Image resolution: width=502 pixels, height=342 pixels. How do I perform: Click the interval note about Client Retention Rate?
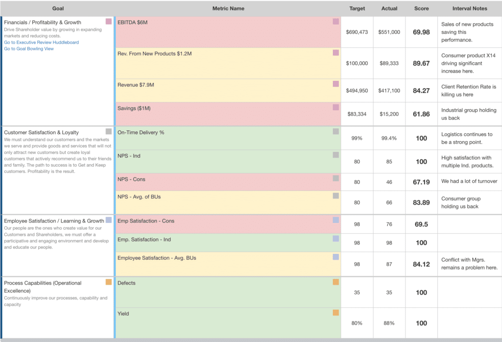coord(468,91)
